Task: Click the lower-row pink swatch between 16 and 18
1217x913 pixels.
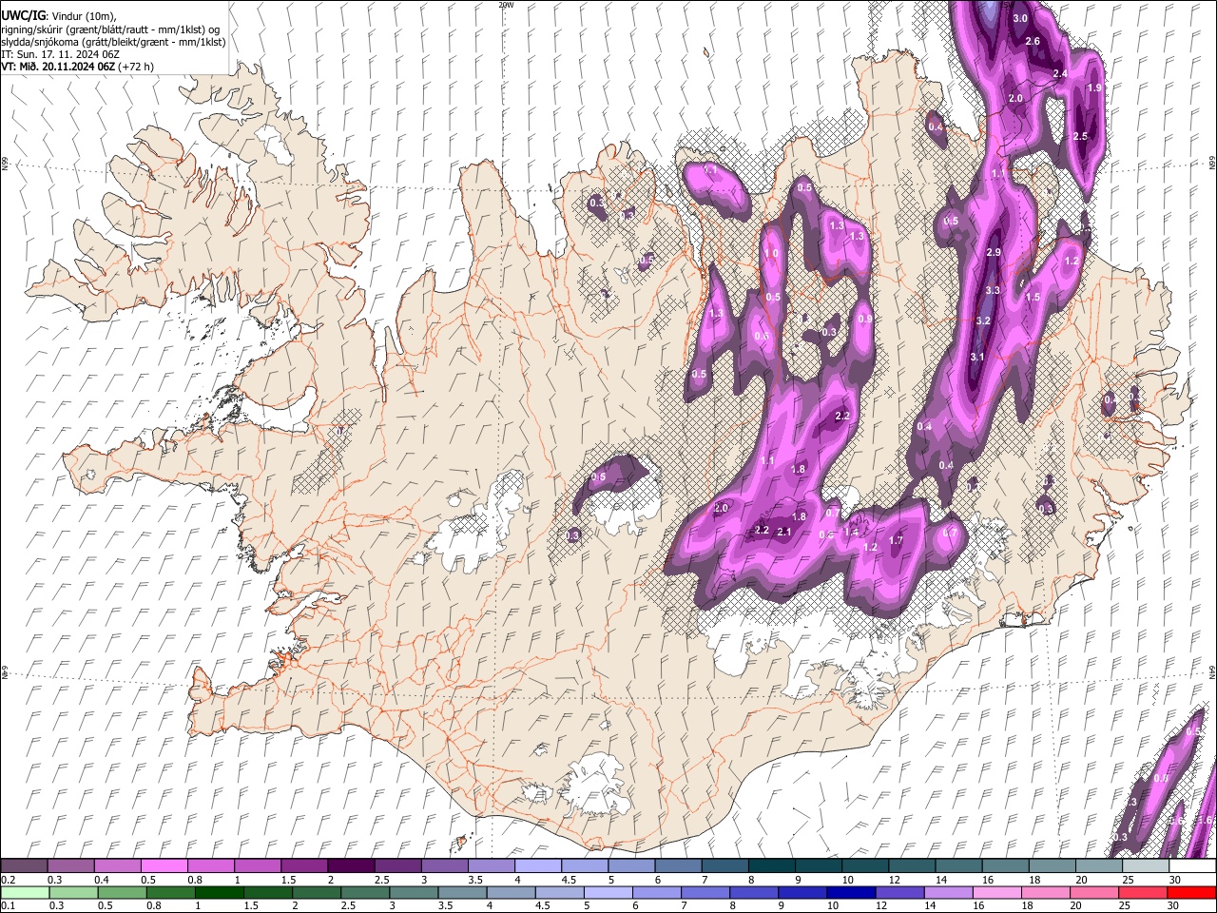Action: tap(996, 892)
